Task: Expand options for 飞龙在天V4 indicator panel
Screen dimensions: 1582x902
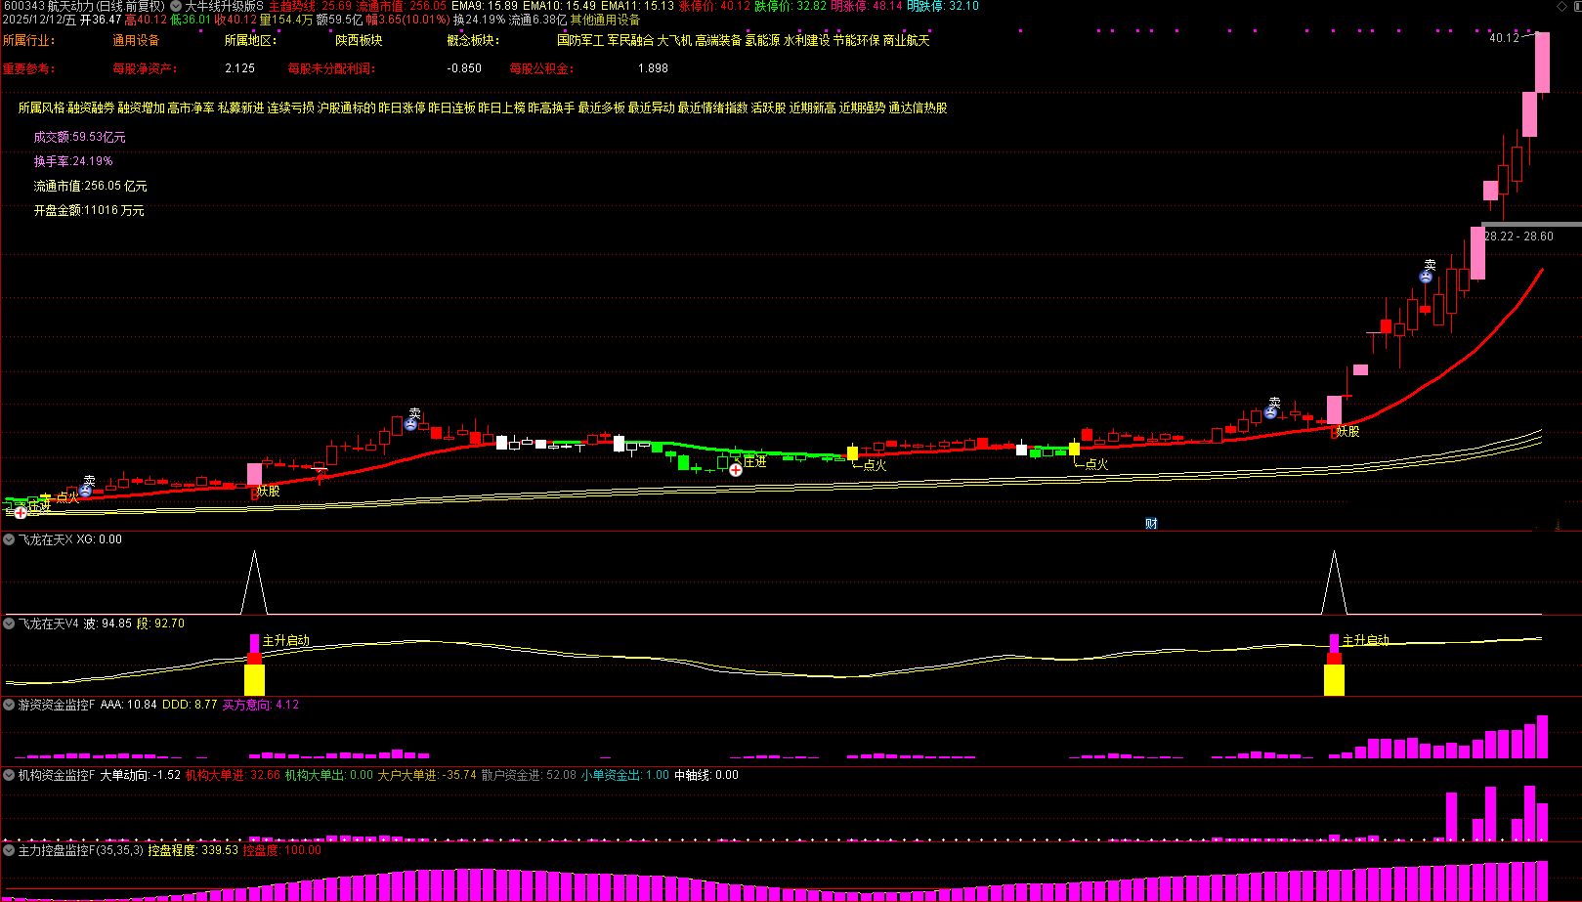Action: [x=9, y=623]
